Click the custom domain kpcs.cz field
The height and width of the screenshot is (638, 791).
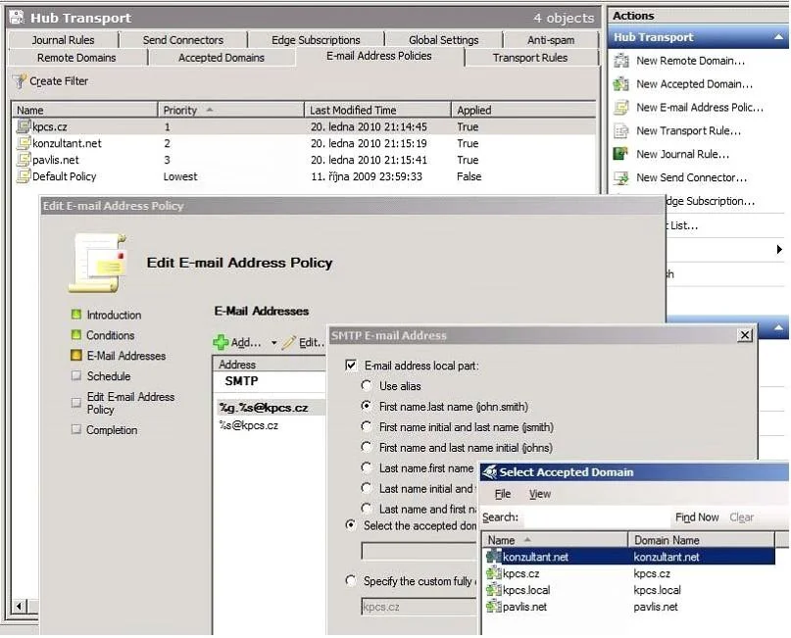pyautogui.click(x=419, y=607)
